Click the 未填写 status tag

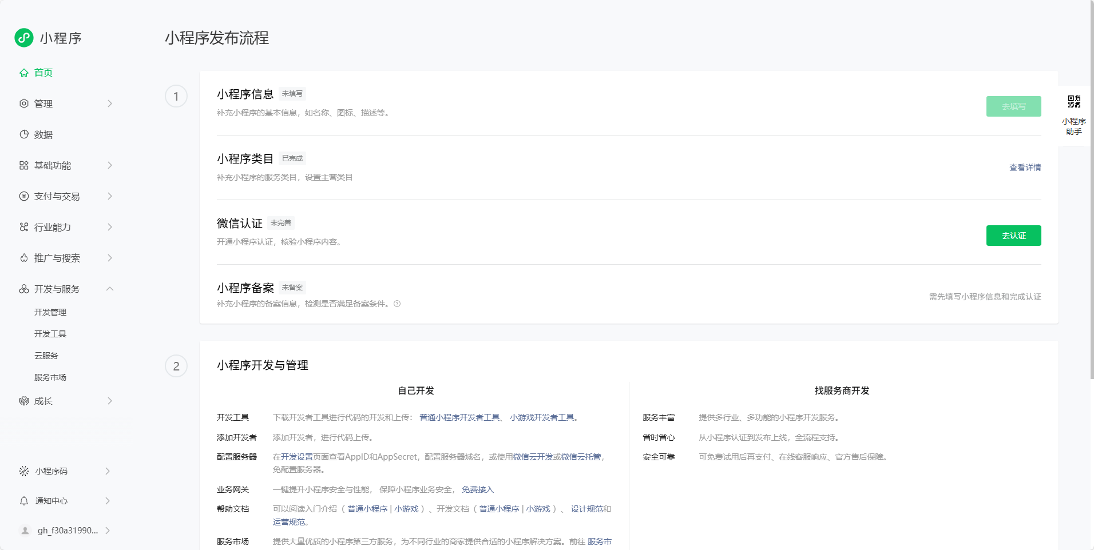point(292,94)
